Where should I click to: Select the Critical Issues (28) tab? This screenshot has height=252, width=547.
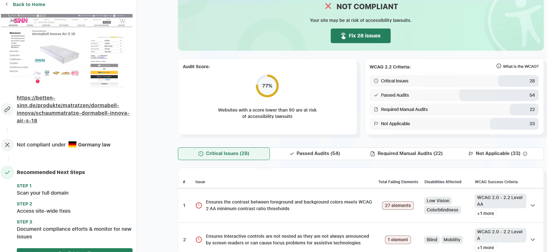(x=224, y=153)
